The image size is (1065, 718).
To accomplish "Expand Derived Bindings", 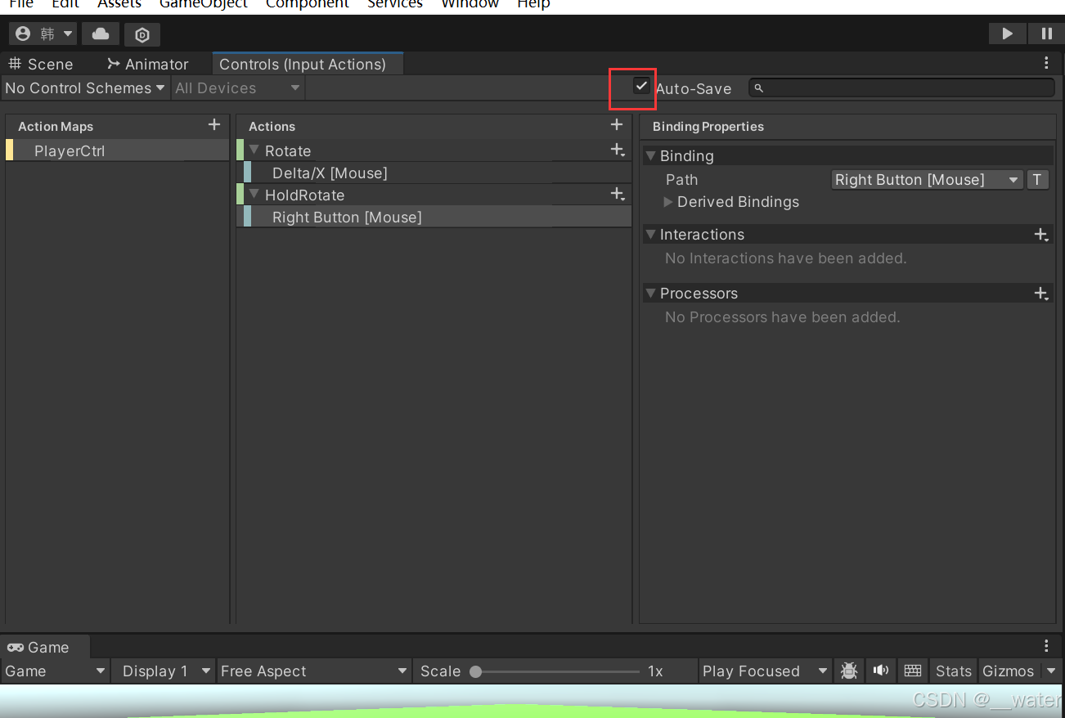I will [x=668, y=202].
